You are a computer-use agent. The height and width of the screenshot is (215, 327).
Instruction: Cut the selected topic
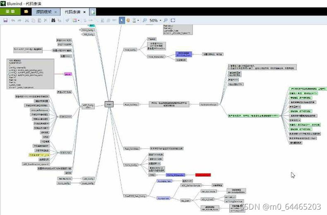(26, 20)
